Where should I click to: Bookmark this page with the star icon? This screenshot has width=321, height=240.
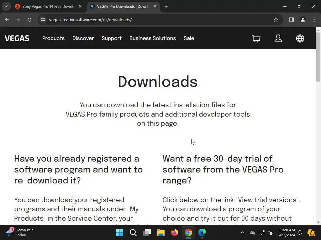[x=276, y=20]
